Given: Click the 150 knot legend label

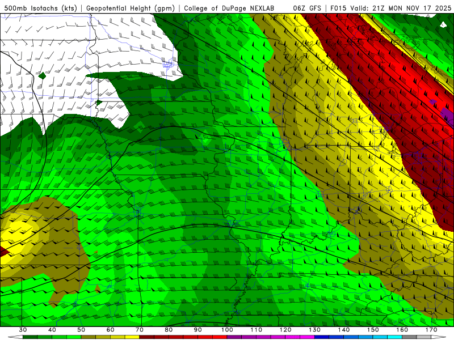Looking at the screenshot, I should 373,330.
